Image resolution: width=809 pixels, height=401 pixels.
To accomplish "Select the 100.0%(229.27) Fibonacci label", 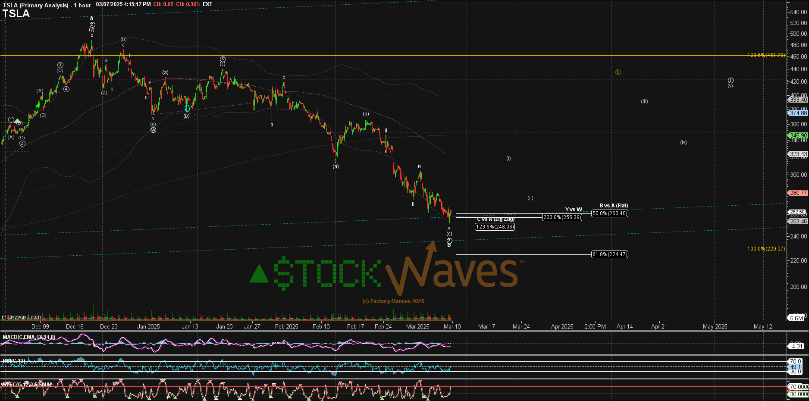I will [x=766, y=249].
